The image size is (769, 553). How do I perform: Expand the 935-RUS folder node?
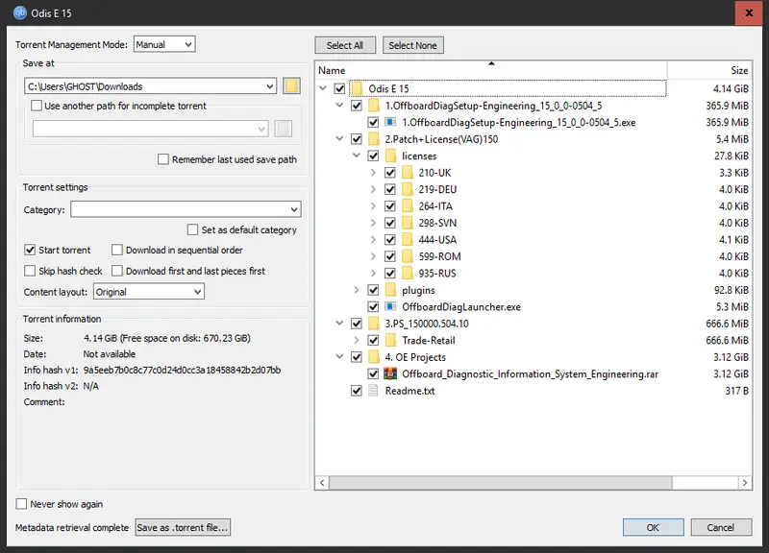tap(373, 273)
